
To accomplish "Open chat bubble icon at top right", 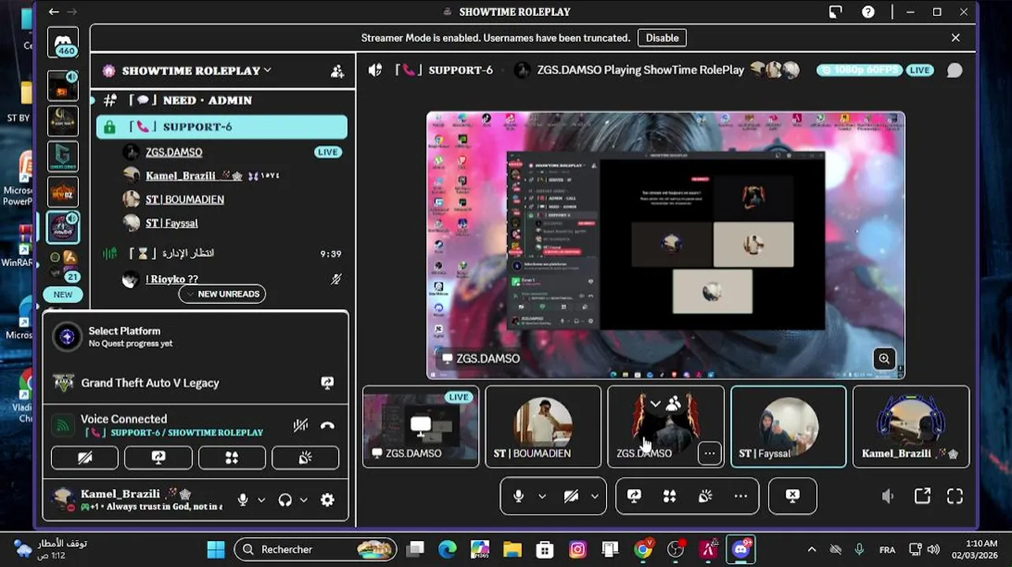I will pyautogui.click(x=954, y=70).
